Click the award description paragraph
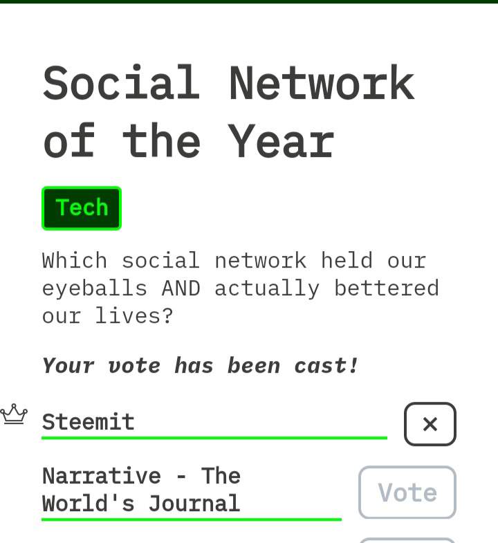Screen dimensions: 498x543 pyautogui.click(x=241, y=288)
